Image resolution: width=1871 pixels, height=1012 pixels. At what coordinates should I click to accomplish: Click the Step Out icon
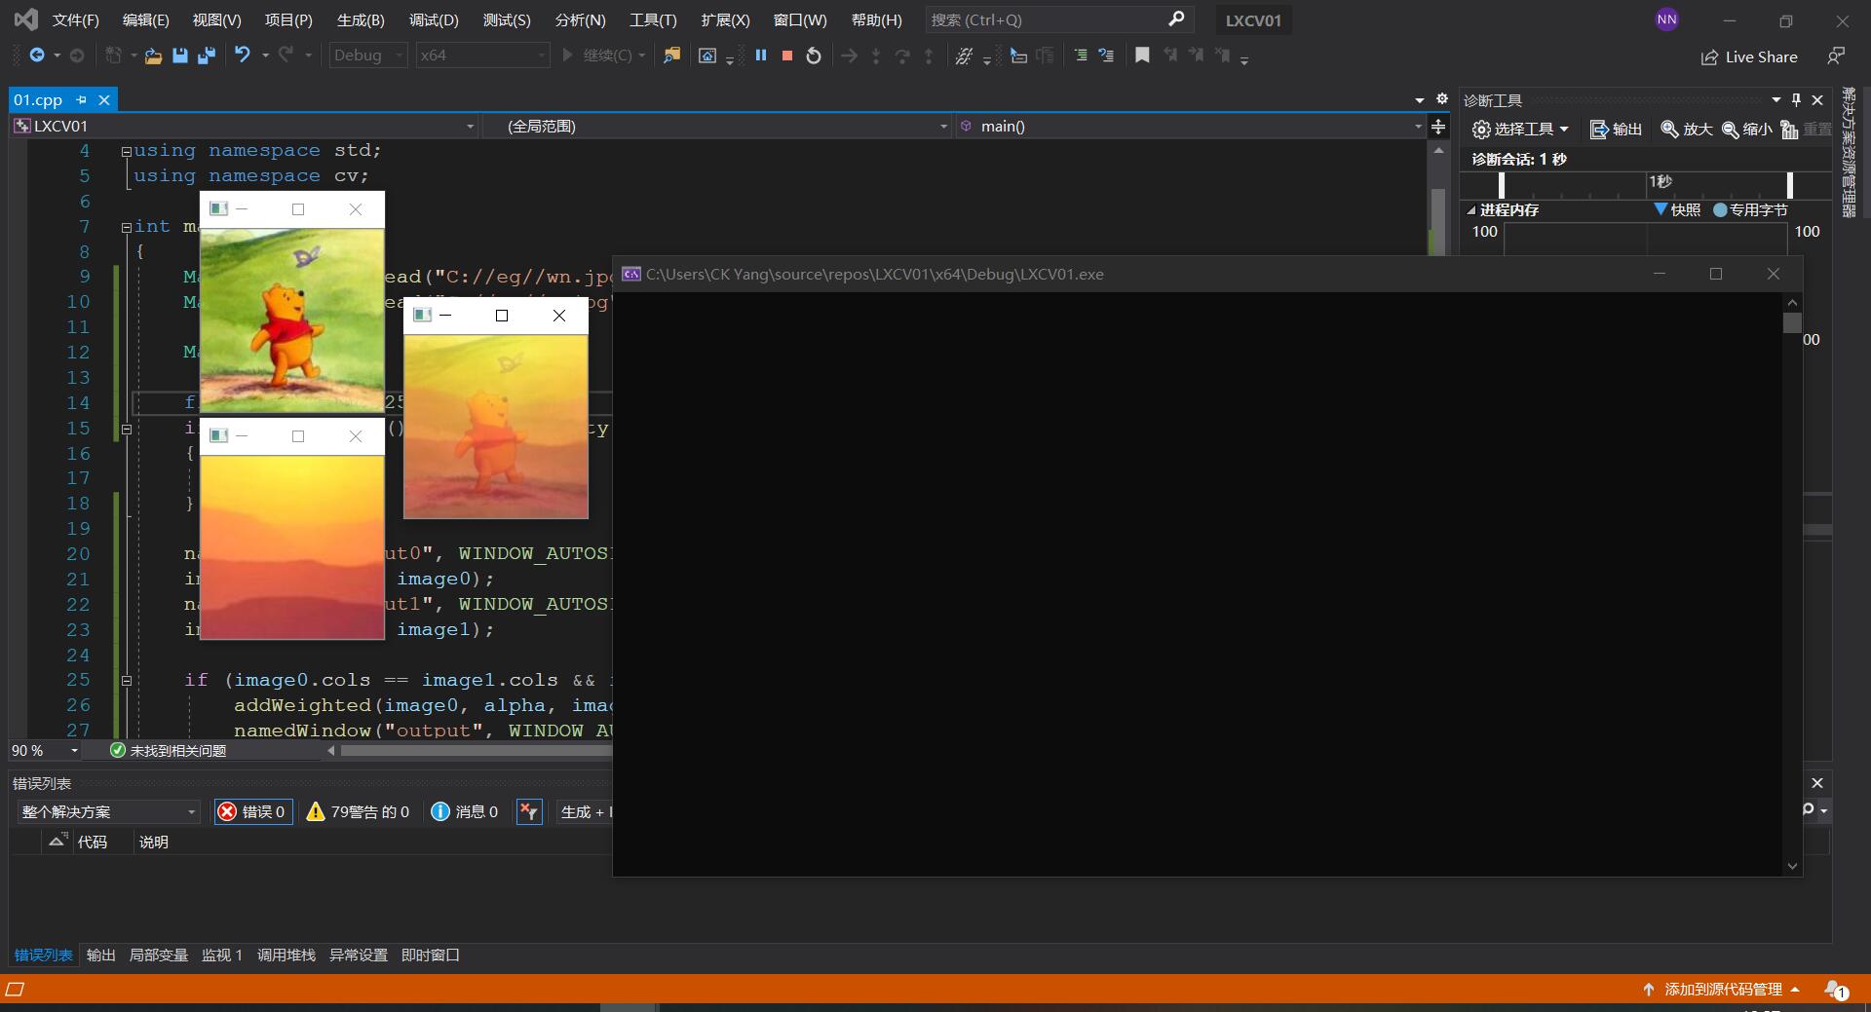[929, 56]
